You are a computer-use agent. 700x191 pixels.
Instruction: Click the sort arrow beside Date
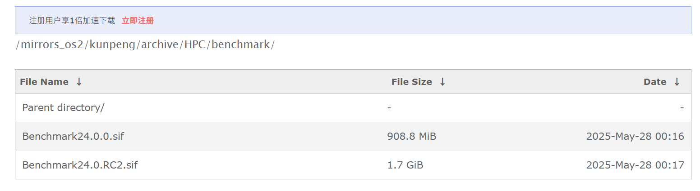(677, 82)
